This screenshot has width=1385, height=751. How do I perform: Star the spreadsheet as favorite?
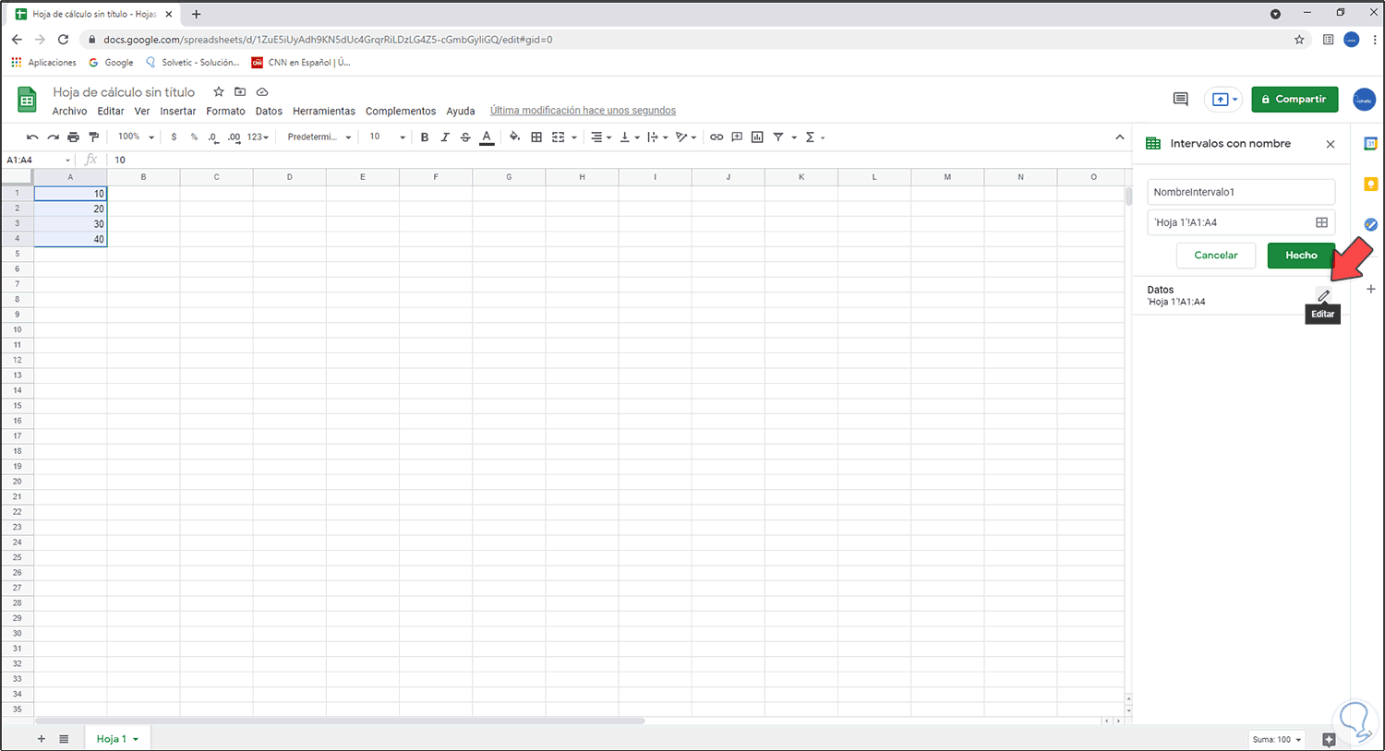218,91
